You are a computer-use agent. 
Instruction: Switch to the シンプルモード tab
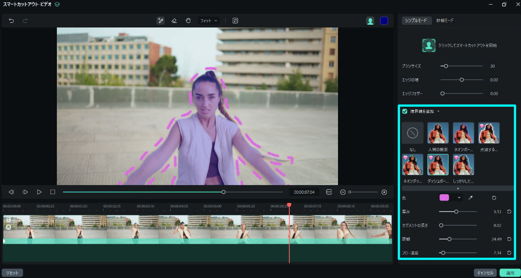tap(416, 21)
